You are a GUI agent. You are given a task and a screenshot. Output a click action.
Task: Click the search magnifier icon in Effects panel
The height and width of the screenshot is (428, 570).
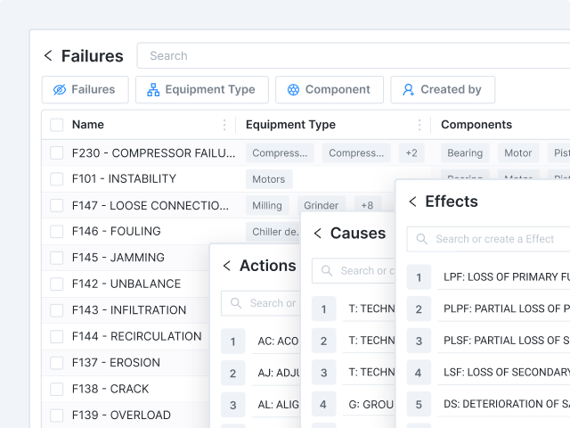click(x=422, y=239)
